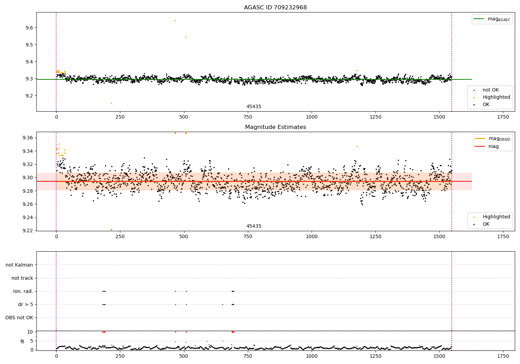Click the 'Ion. rad.' row label

click(23, 291)
